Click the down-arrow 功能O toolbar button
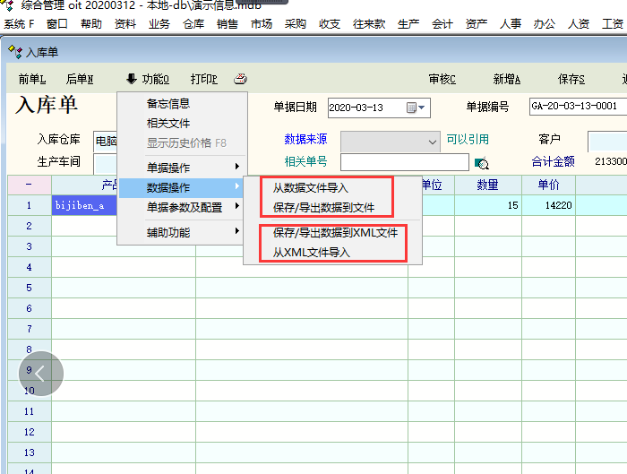 pyautogui.click(x=148, y=79)
